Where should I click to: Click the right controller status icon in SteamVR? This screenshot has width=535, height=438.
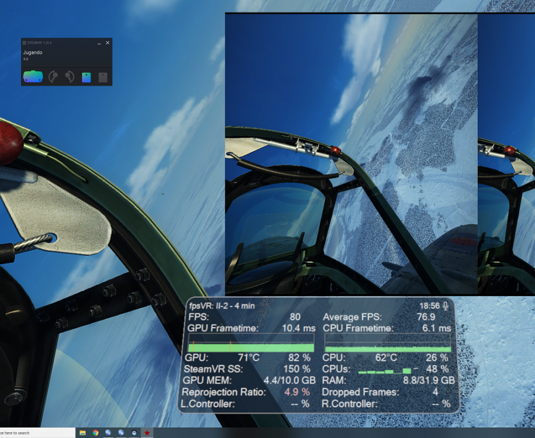point(70,77)
